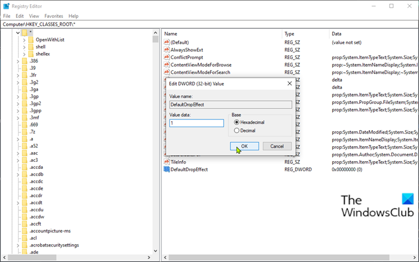Click the tree pane horizontal scrollbar thumb

32,257
